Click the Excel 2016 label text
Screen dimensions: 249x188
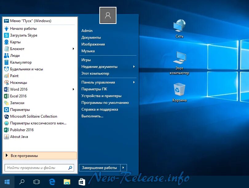[x=18, y=96]
